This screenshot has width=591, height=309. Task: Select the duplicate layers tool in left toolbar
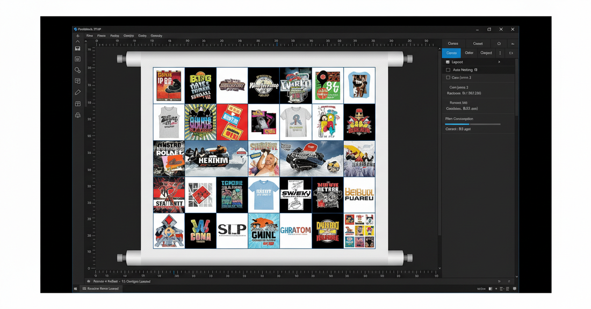[78, 81]
